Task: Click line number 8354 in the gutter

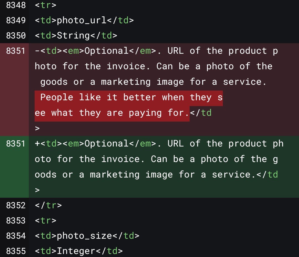Action: 16,236
